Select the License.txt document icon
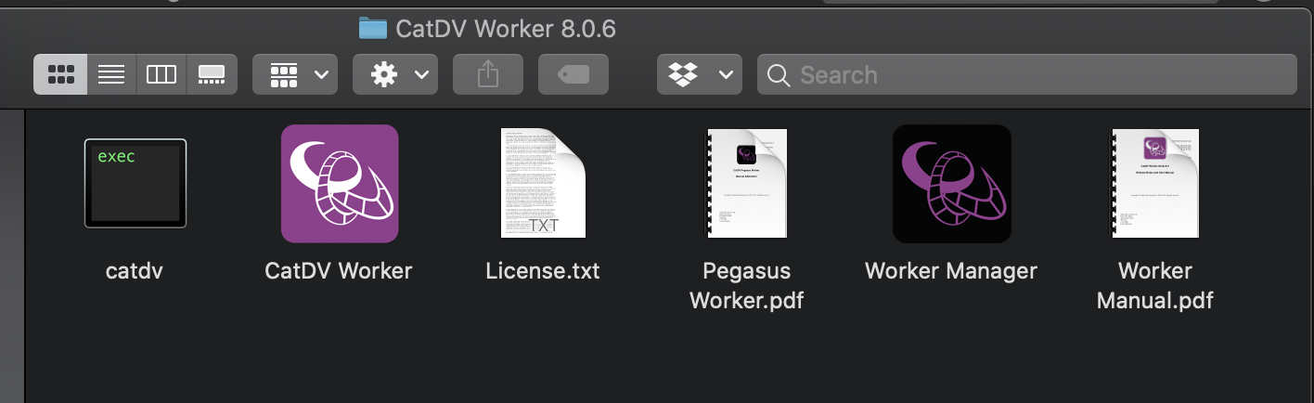The image size is (1314, 403). pos(543,183)
